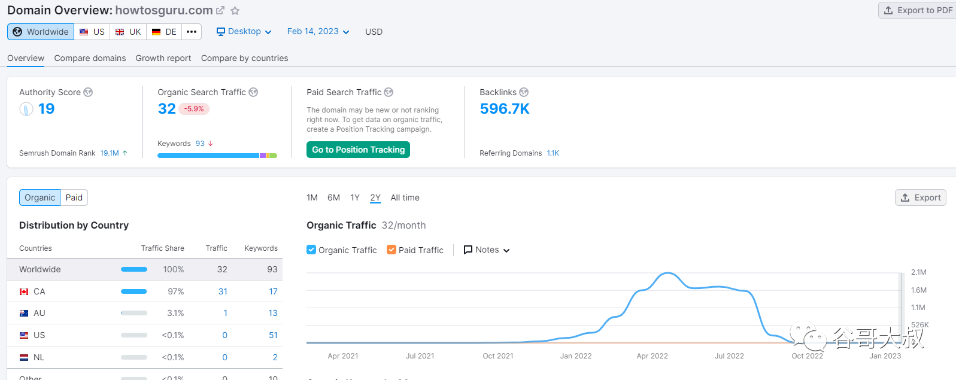Select the Worldwide globe database button
The height and width of the screenshot is (380, 956).
click(41, 32)
